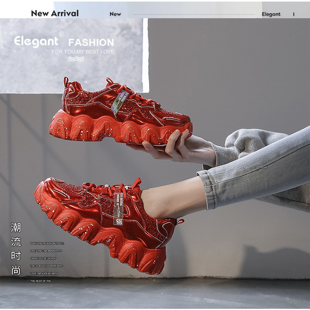310x310 pixels.
Task: Click the holographic tag on the upper shoe
Action: click(x=120, y=102)
